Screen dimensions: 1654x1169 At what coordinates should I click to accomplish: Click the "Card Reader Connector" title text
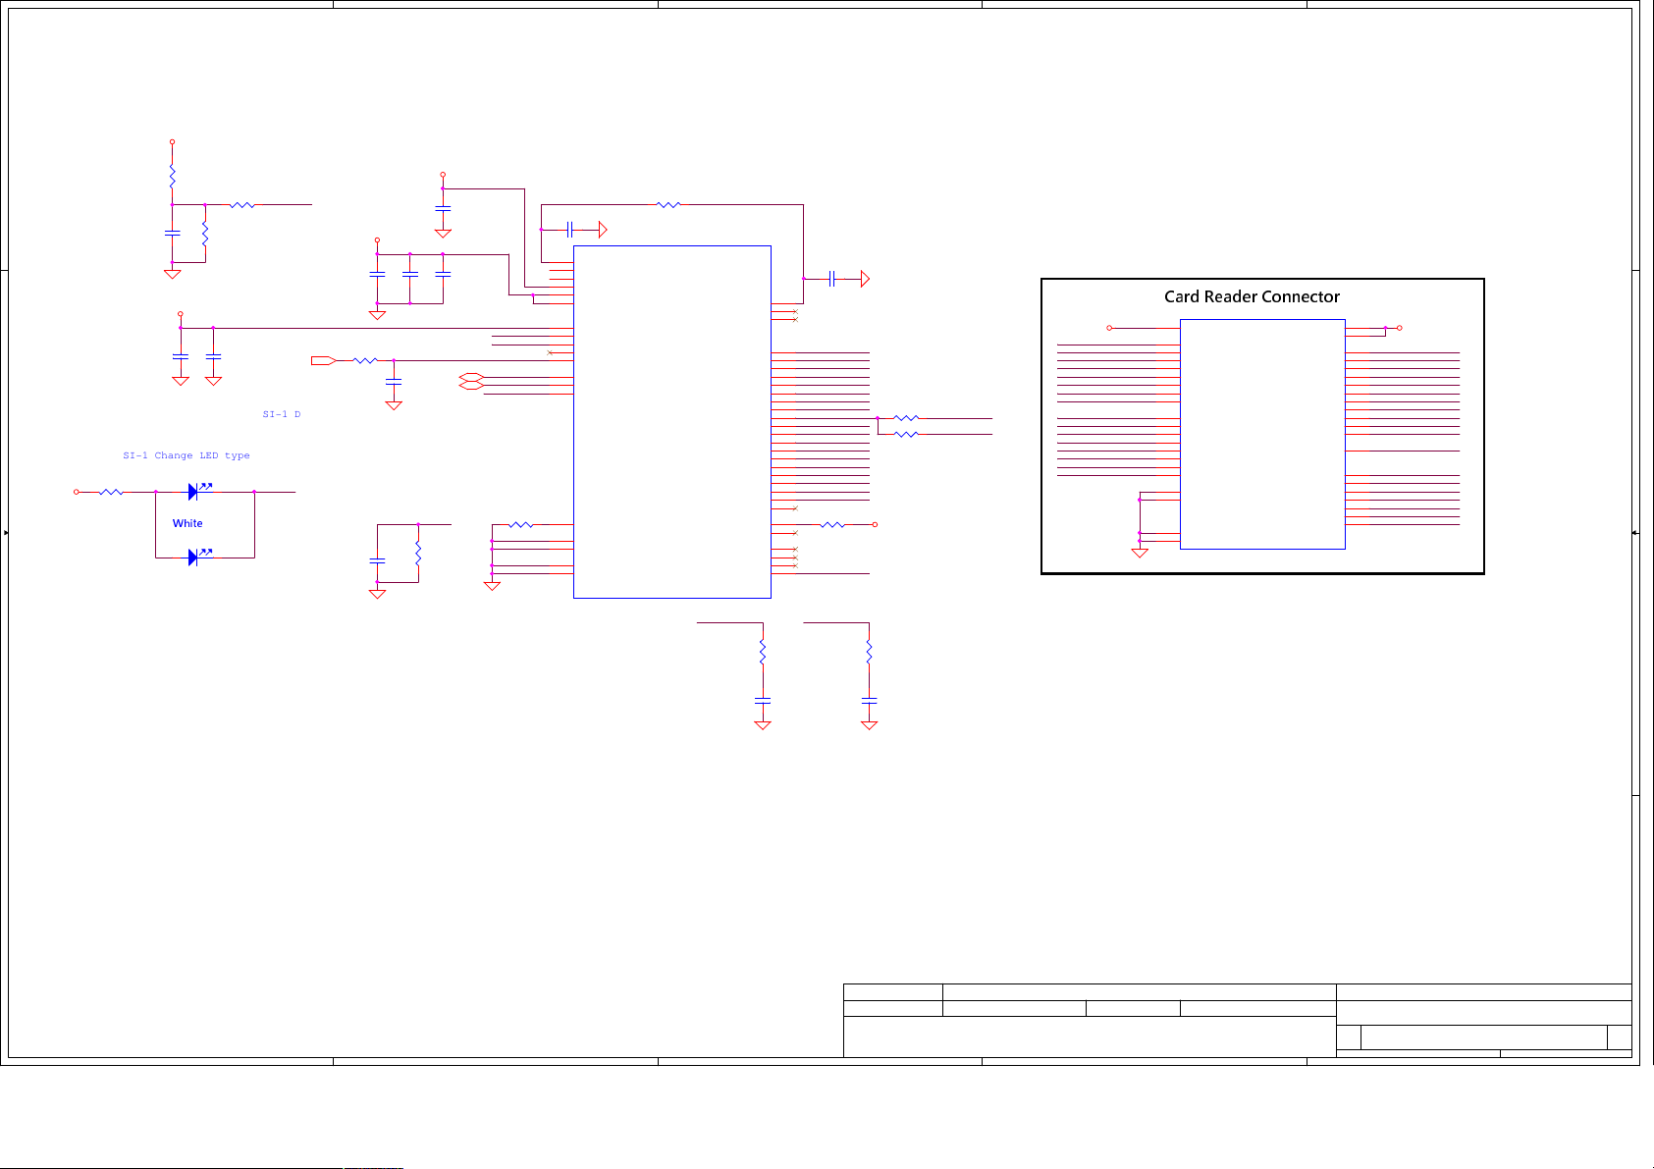click(x=1252, y=296)
